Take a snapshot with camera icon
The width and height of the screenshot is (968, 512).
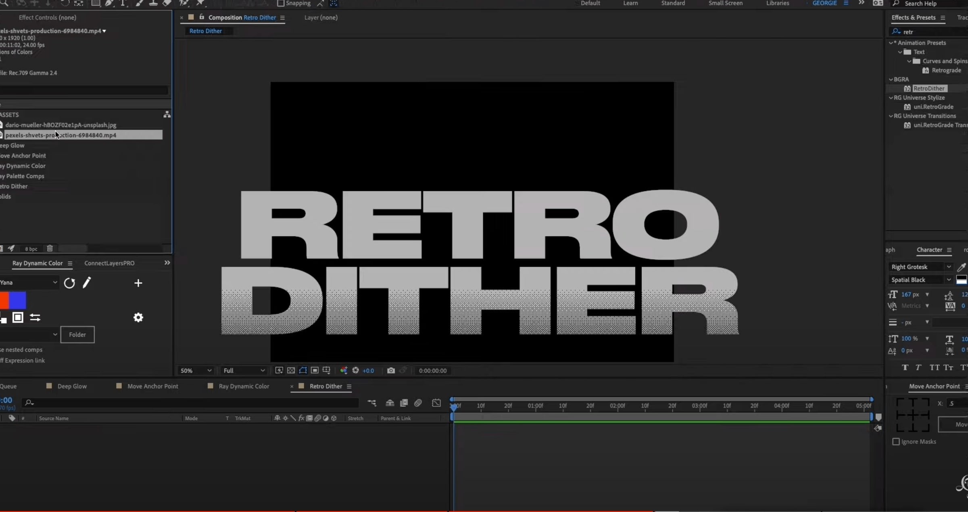391,370
